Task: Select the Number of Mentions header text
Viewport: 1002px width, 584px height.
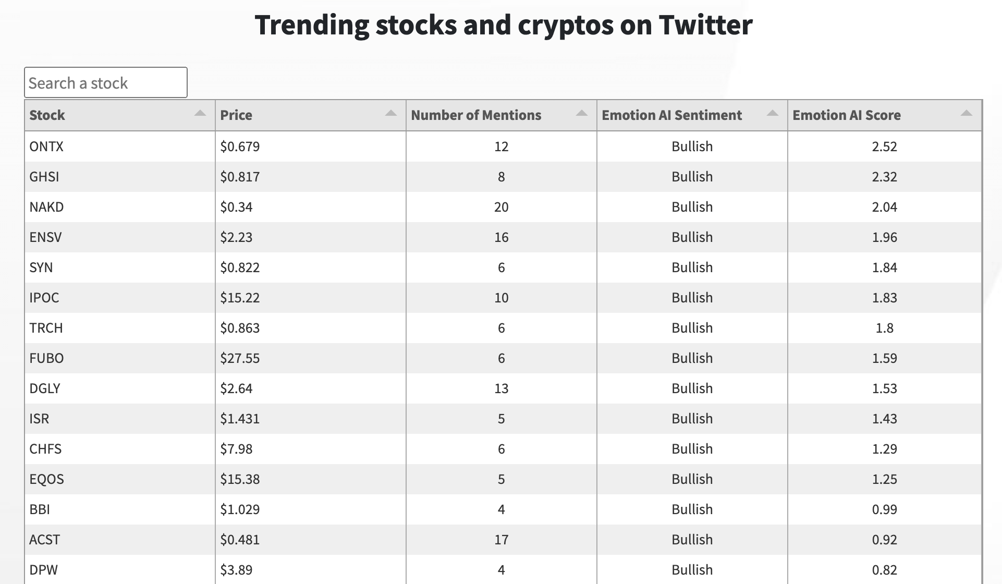Action: pyautogui.click(x=476, y=115)
